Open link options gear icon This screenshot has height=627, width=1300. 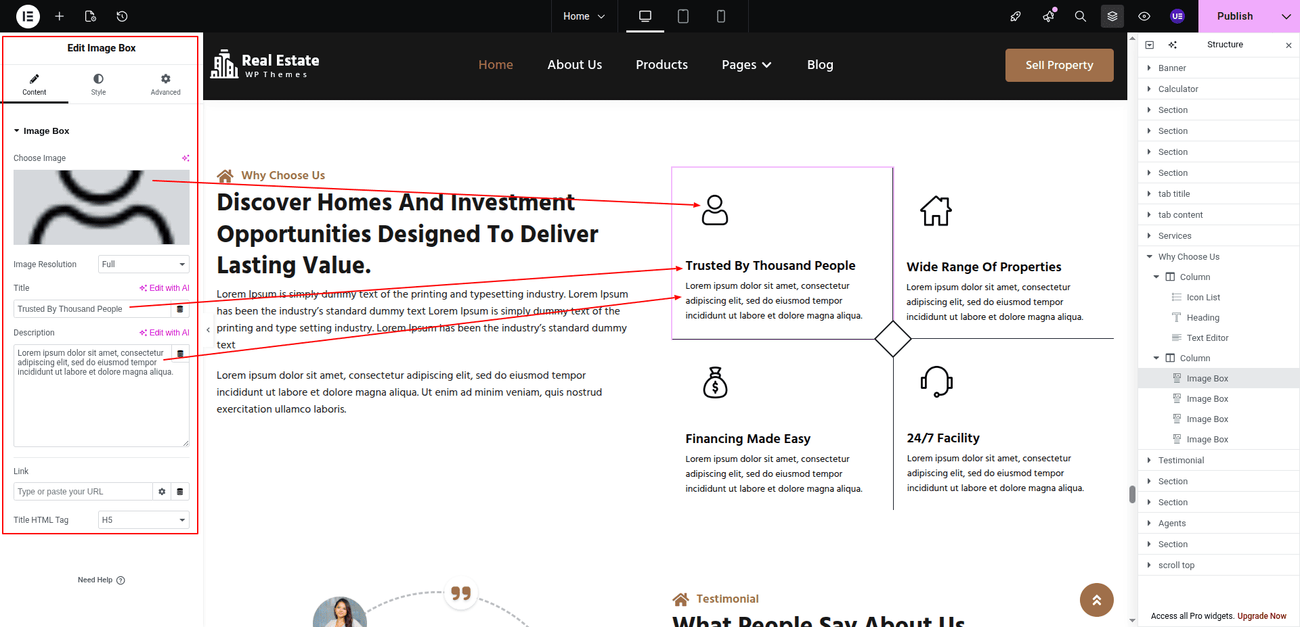tap(162, 492)
